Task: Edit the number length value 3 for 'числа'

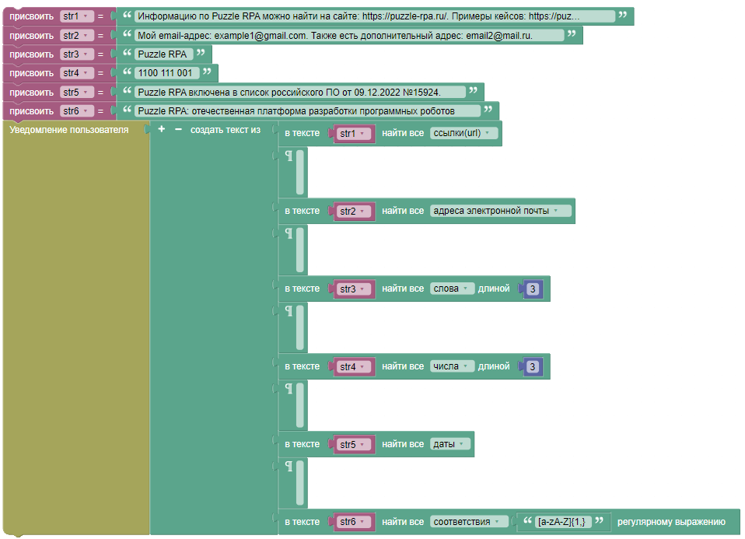Action: [533, 366]
